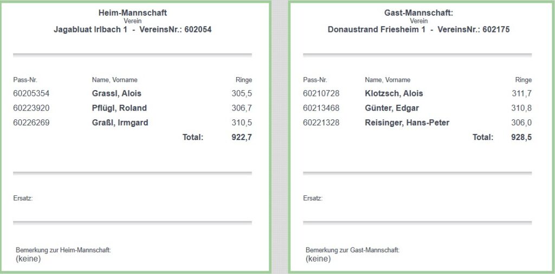This screenshot has width=555, height=274.
Task: Click Alois Klotzsch's score 311,7
Action: pos(521,93)
